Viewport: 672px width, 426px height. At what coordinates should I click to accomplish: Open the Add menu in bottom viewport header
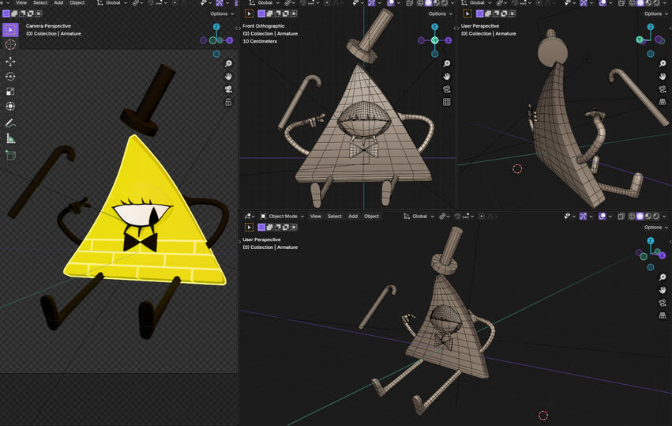click(x=353, y=216)
